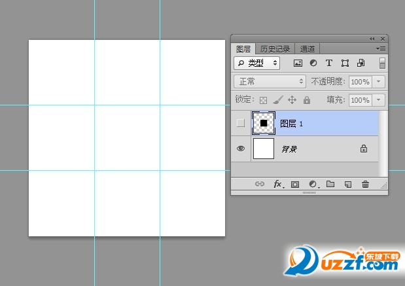This screenshot has height=286, width=405.
Task: Filter layers by adjustment layer icon
Action: click(313, 63)
